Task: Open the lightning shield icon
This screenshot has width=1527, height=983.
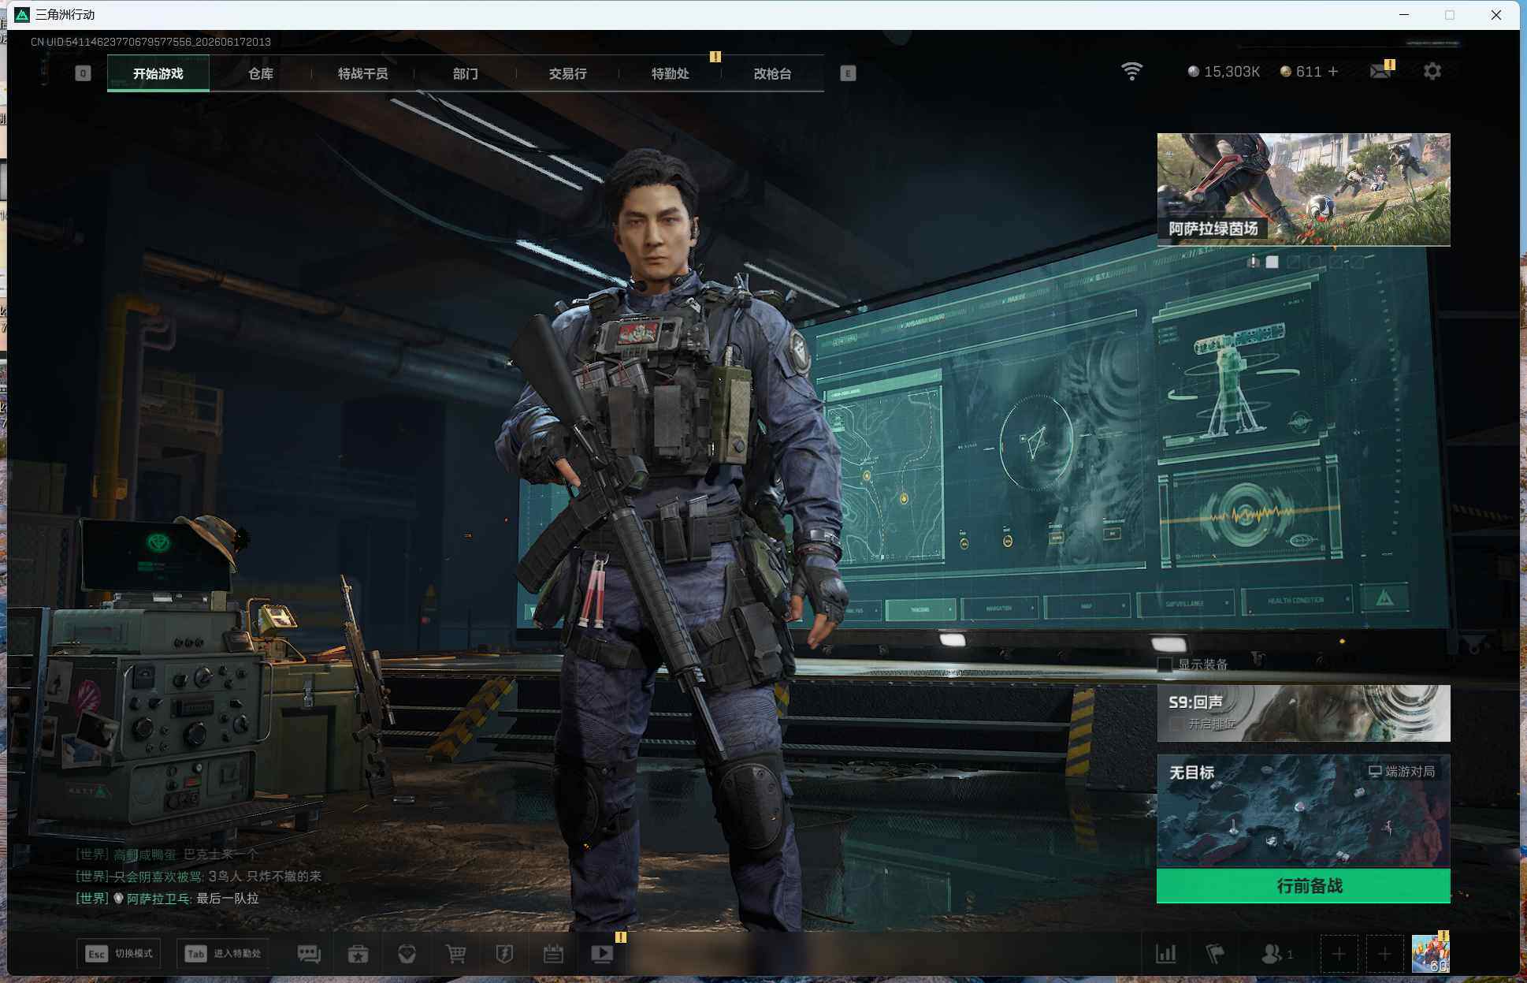Action: pos(504,954)
